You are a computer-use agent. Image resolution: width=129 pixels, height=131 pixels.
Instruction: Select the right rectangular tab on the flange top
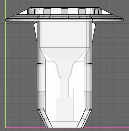click(x=82, y=11)
